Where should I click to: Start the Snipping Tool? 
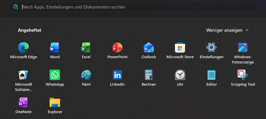pyautogui.click(x=243, y=75)
